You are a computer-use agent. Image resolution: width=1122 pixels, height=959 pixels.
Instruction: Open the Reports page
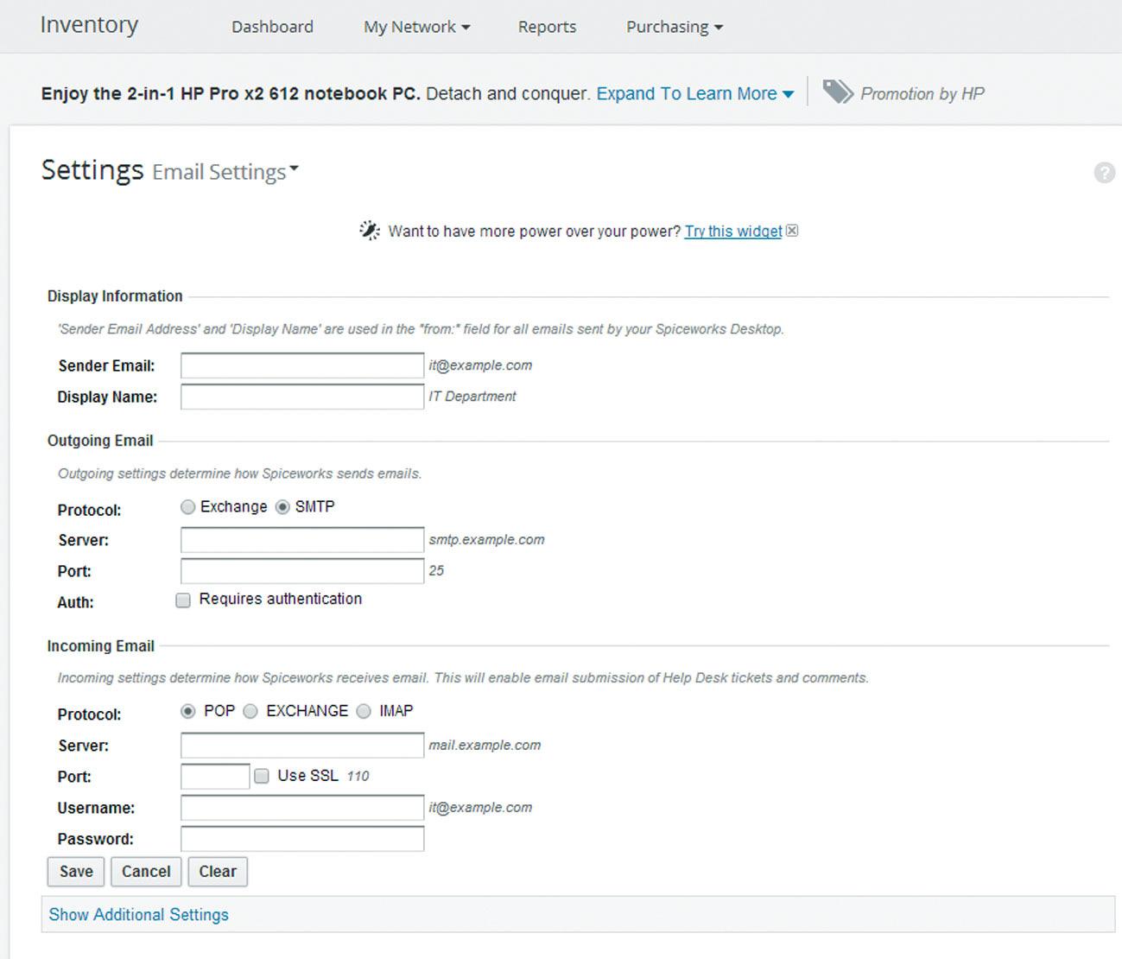point(547,27)
